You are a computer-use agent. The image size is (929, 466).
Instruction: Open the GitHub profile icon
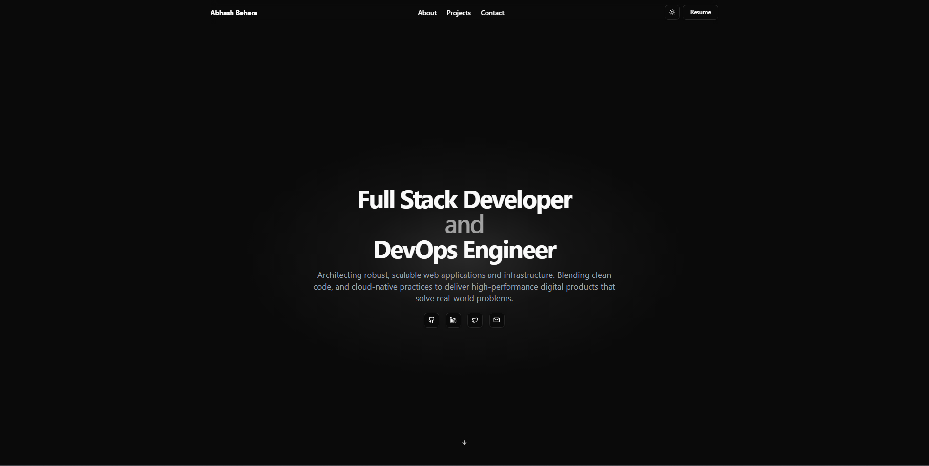click(x=431, y=320)
